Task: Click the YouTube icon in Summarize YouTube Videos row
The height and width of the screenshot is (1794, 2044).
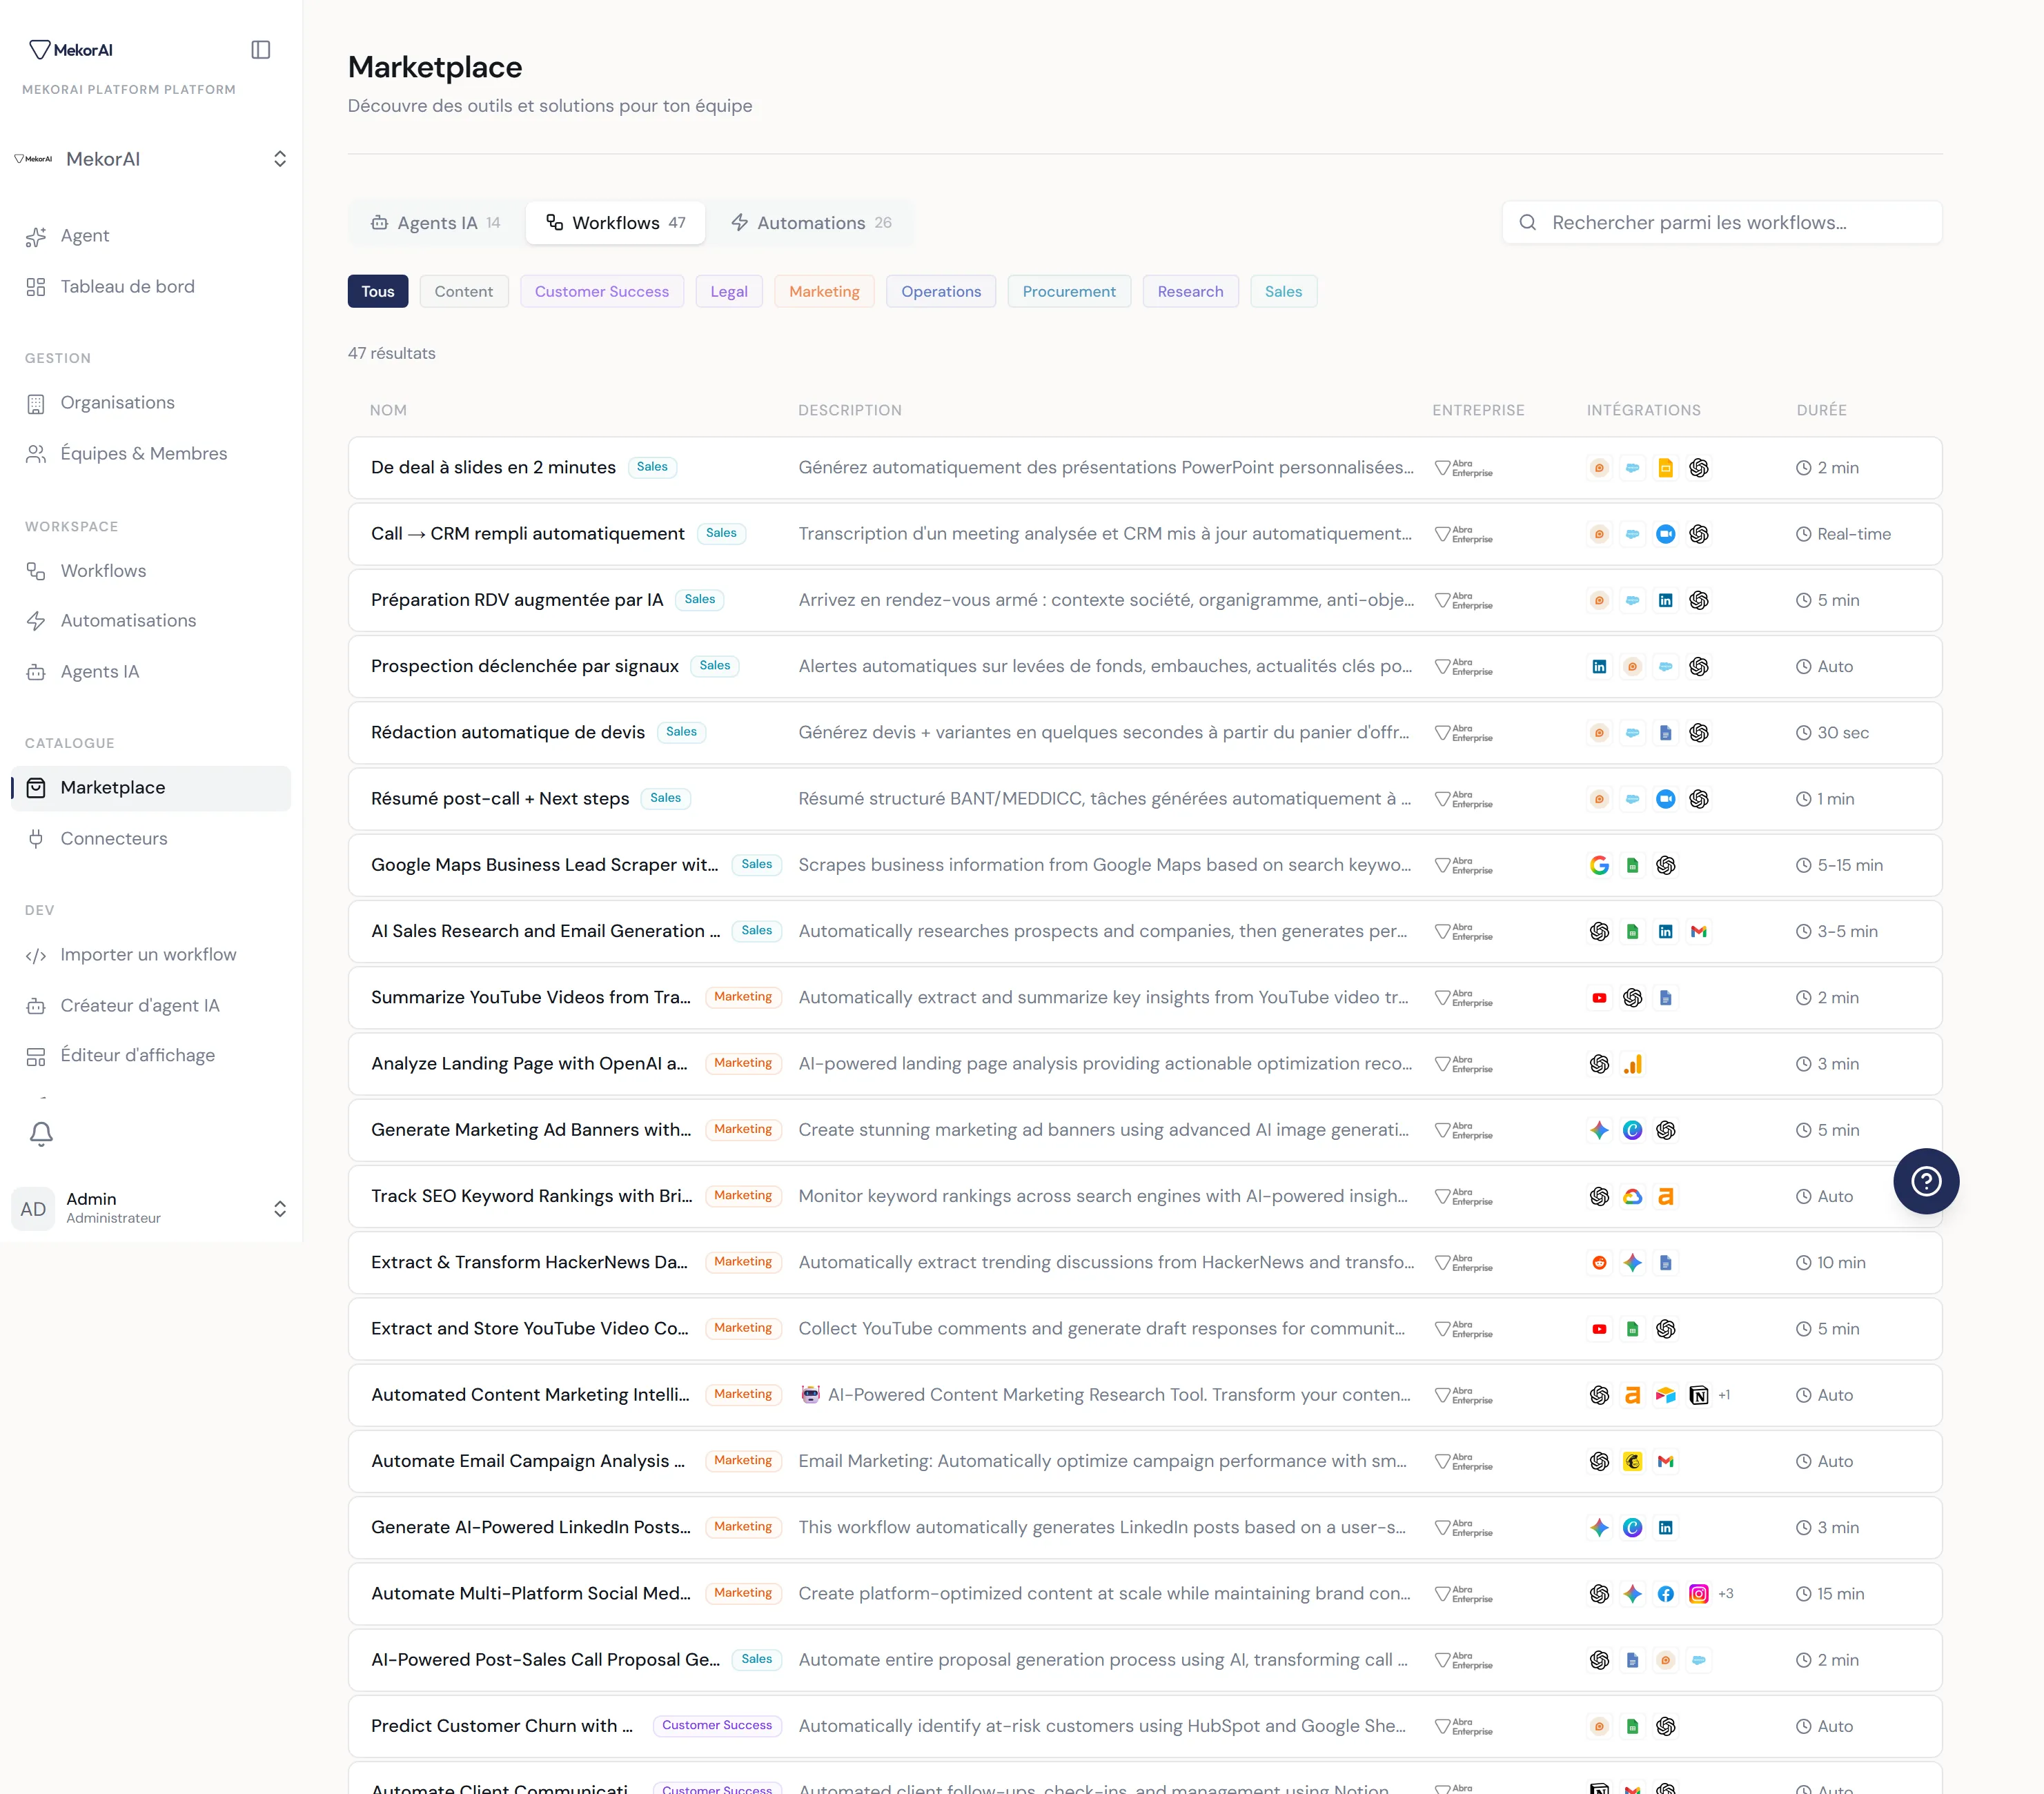Action: point(1600,998)
